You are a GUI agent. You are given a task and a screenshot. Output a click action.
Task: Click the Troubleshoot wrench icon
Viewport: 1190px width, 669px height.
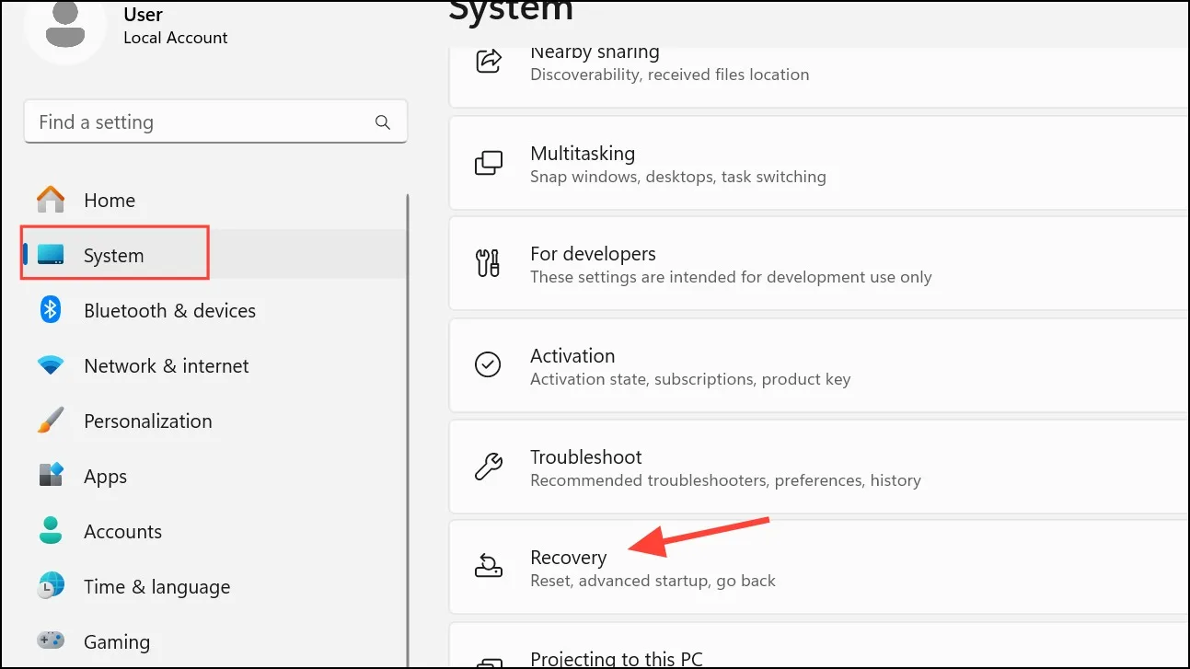pyautogui.click(x=488, y=467)
